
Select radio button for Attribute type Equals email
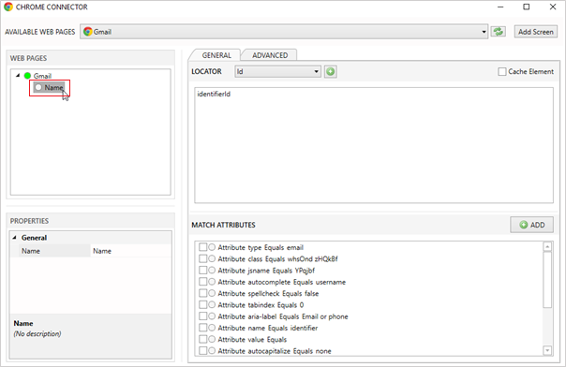click(212, 247)
